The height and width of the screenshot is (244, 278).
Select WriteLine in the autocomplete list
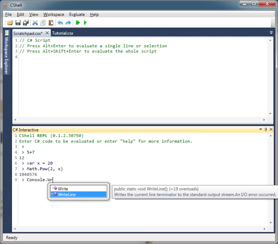[67, 195]
